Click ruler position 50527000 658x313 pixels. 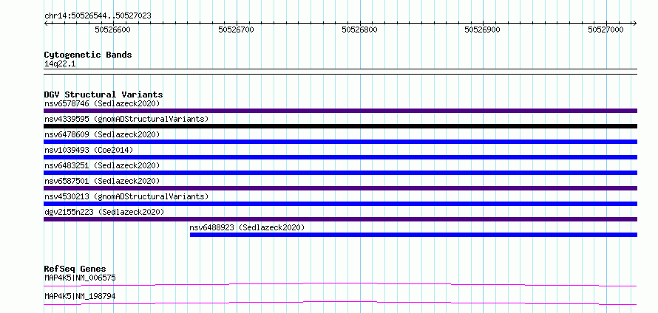coord(606,30)
